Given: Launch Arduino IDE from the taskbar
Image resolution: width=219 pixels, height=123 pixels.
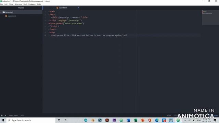Looking at the screenshot, I should coord(86,120).
